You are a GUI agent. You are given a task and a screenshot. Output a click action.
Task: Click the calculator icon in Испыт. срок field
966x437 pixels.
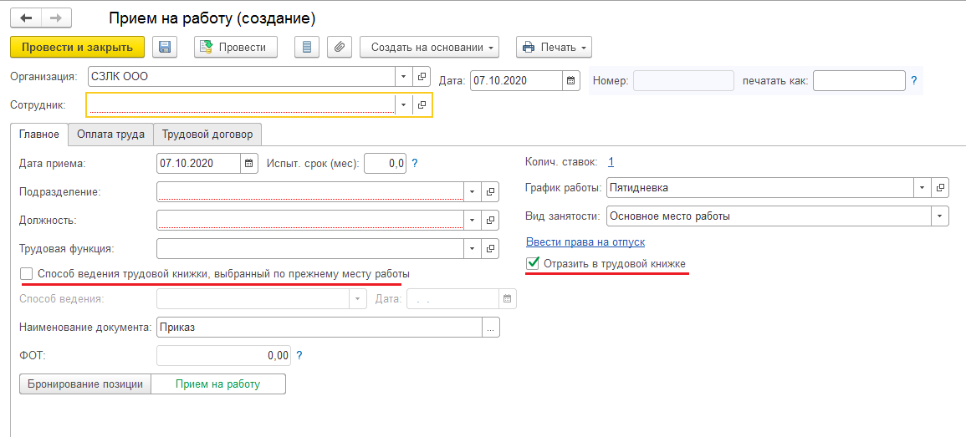pyautogui.click(x=397, y=164)
